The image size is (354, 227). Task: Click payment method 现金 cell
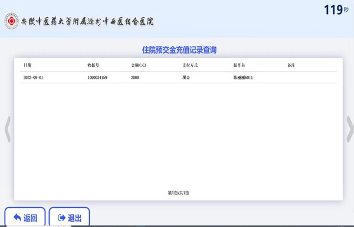point(186,78)
